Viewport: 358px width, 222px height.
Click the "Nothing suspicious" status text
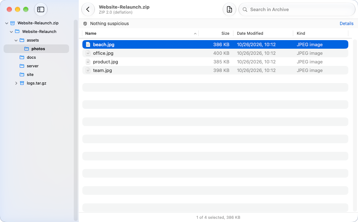(109, 24)
